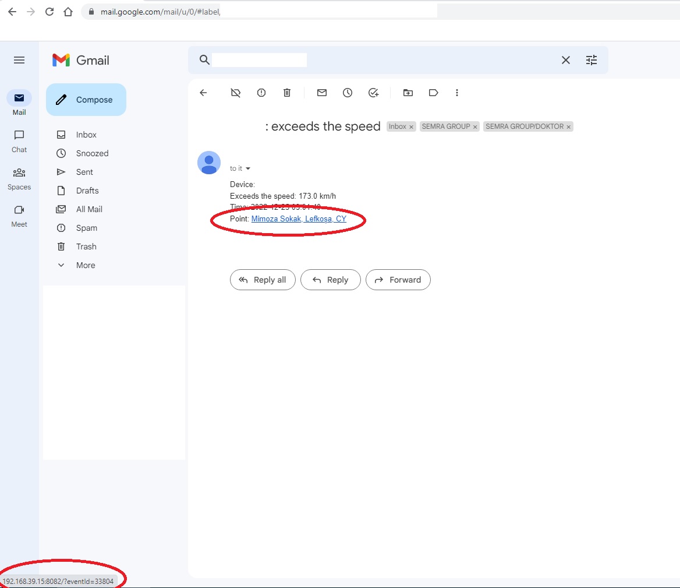Viewport: 680px width, 588px height.
Task: Click Reply all to the email
Action: pos(263,280)
